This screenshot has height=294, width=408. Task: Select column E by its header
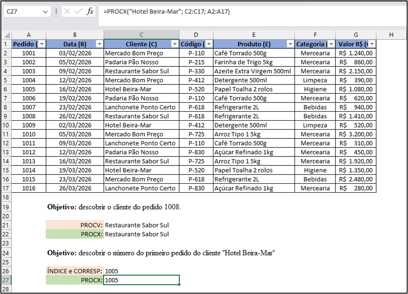254,35
